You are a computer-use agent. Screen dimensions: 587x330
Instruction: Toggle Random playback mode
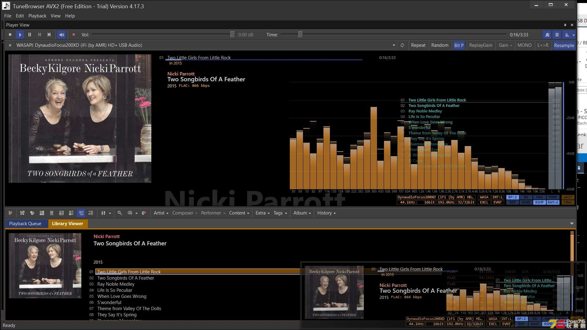point(440,45)
